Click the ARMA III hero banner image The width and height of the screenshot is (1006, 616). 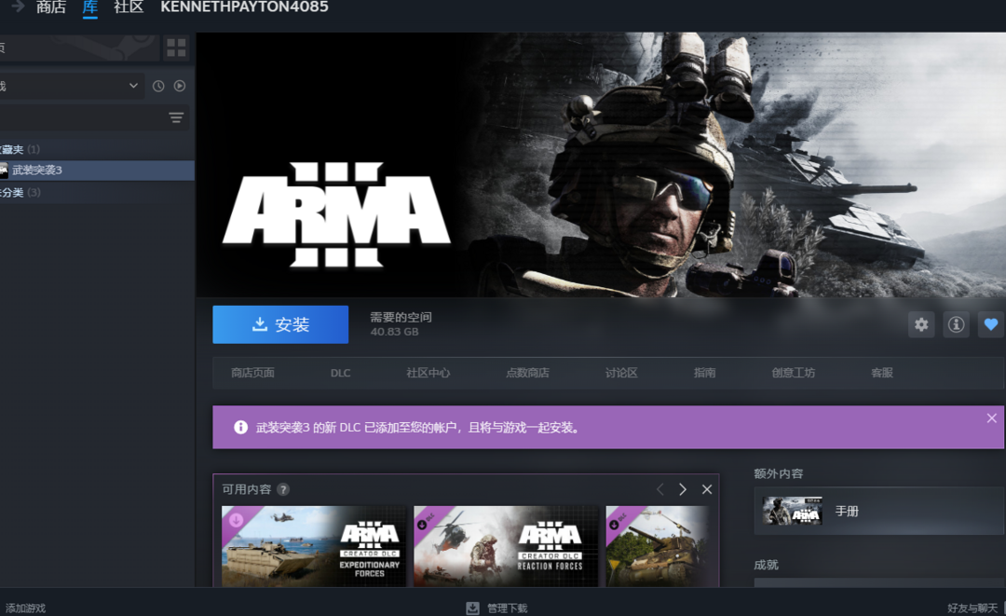coord(601,165)
